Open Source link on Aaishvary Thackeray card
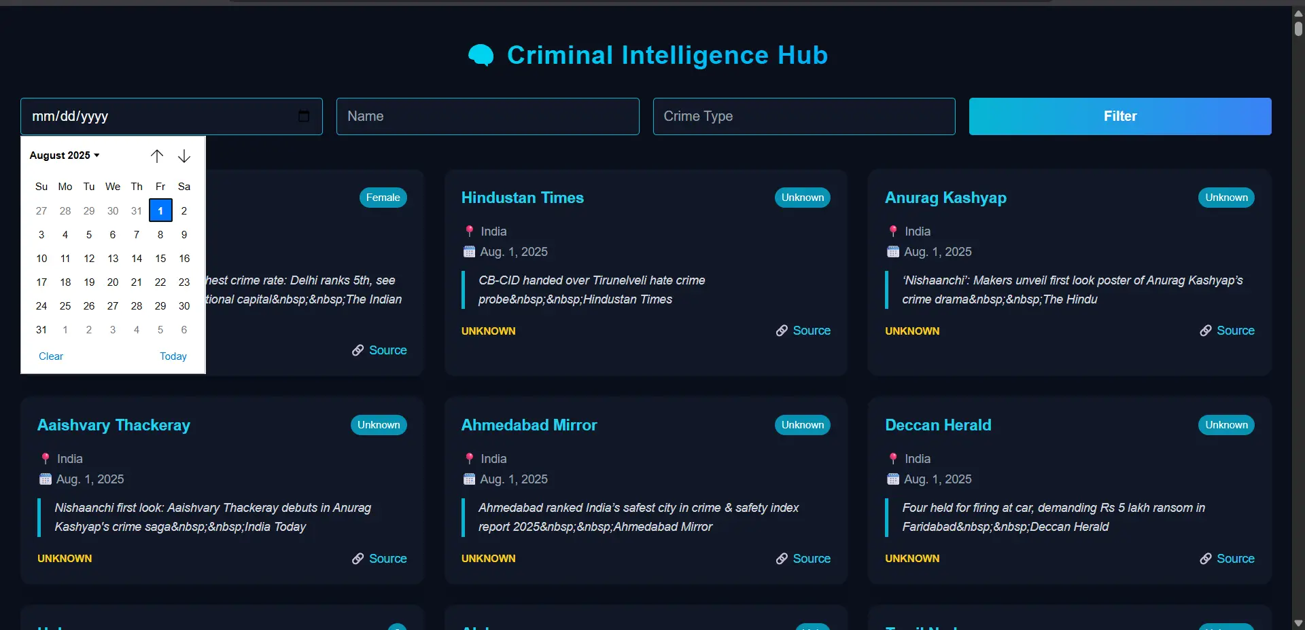Image resolution: width=1305 pixels, height=630 pixels. point(387,559)
